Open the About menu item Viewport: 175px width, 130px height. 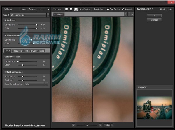click(x=162, y=9)
